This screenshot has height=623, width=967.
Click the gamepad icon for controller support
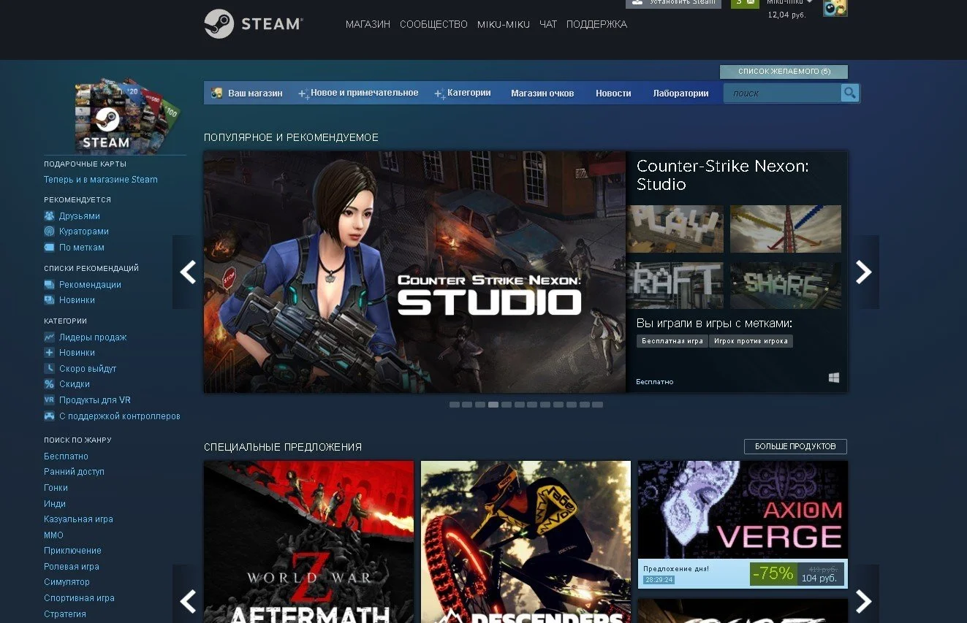pos(49,416)
